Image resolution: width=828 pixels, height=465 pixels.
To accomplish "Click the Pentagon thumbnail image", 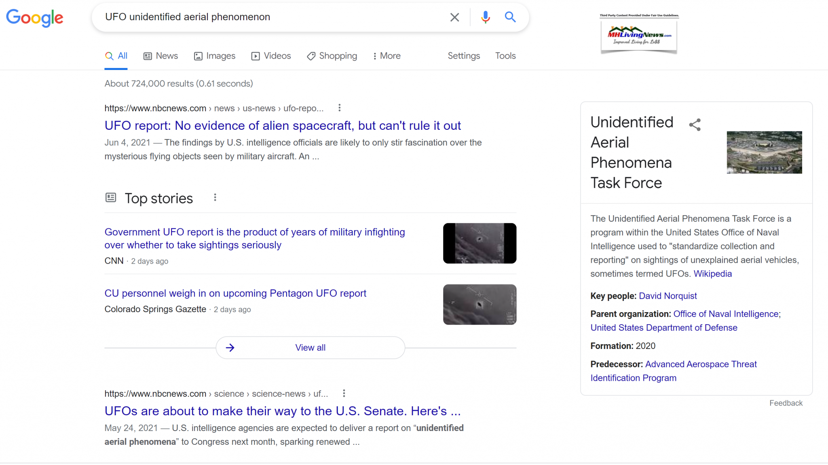I will pyautogui.click(x=764, y=152).
